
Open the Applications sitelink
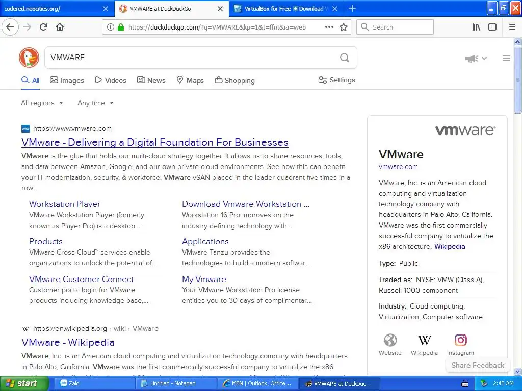point(205,241)
